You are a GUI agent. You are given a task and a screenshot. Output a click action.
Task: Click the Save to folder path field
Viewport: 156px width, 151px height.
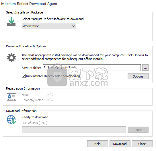tap(92, 67)
